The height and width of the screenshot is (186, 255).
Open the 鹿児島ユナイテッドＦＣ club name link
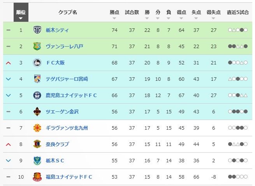(x=71, y=95)
